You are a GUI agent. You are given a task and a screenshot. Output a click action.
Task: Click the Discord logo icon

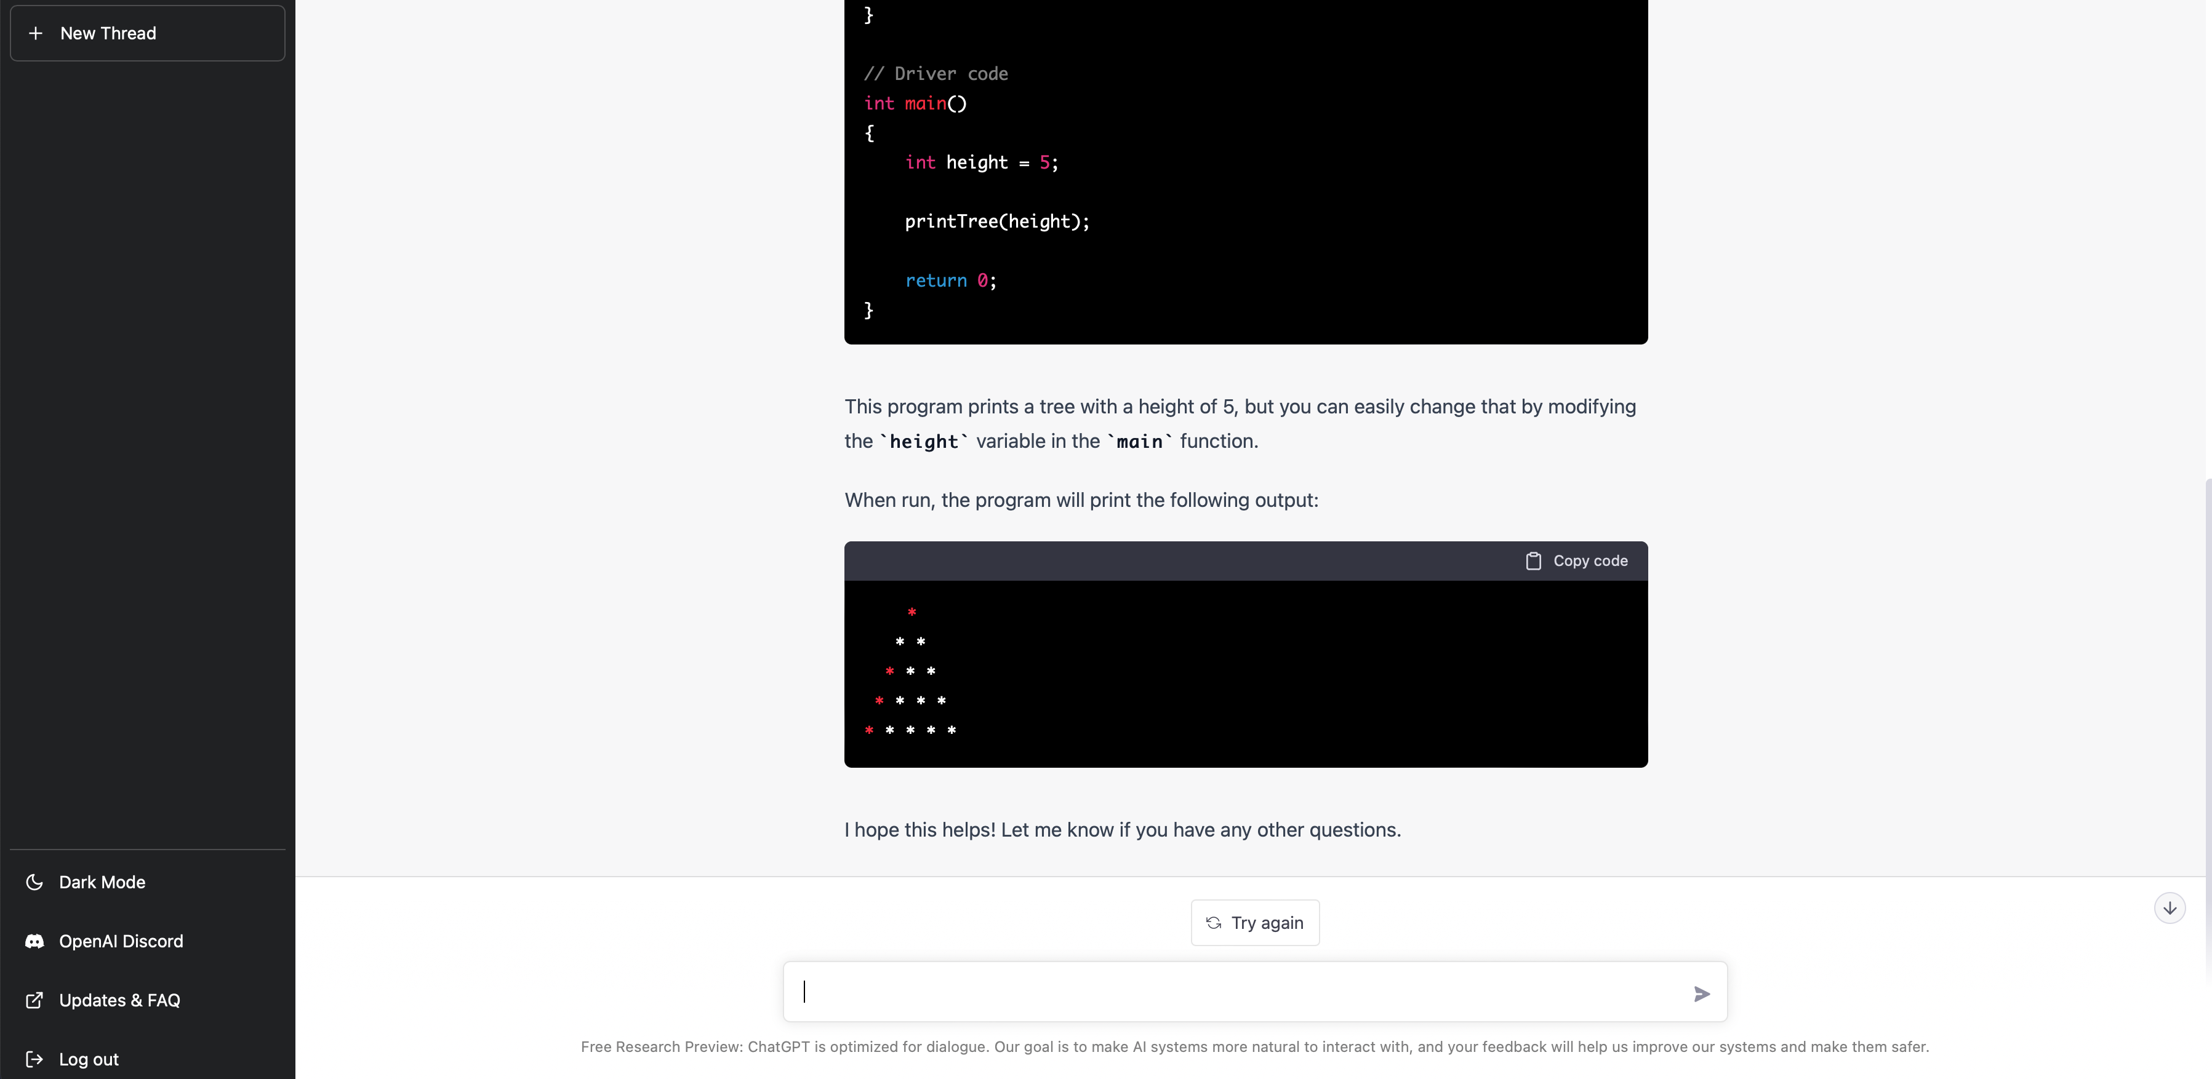pos(34,941)
